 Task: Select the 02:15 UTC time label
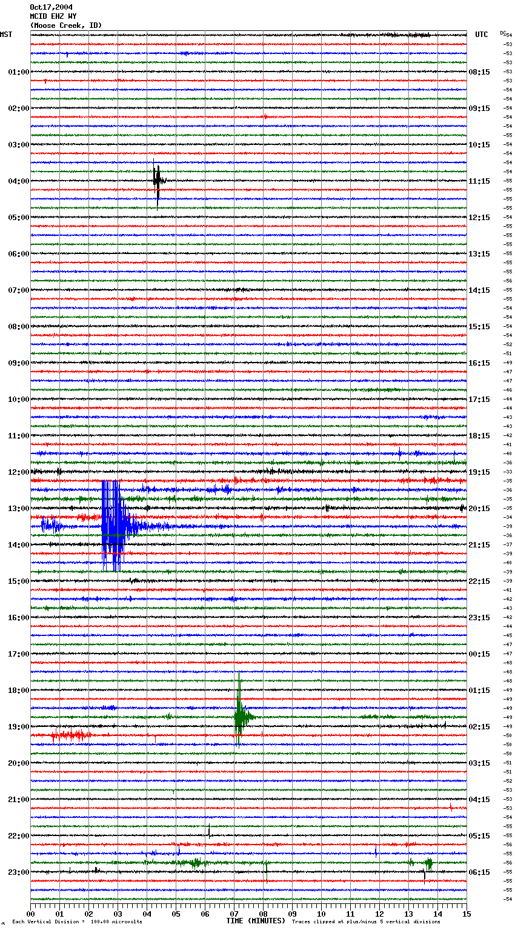[x=479, y=727]
